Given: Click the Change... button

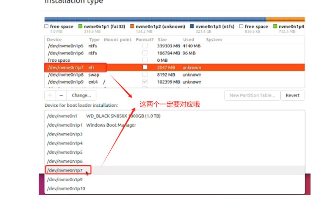Looking at the screenshot, I should click(x=81, y=95).
